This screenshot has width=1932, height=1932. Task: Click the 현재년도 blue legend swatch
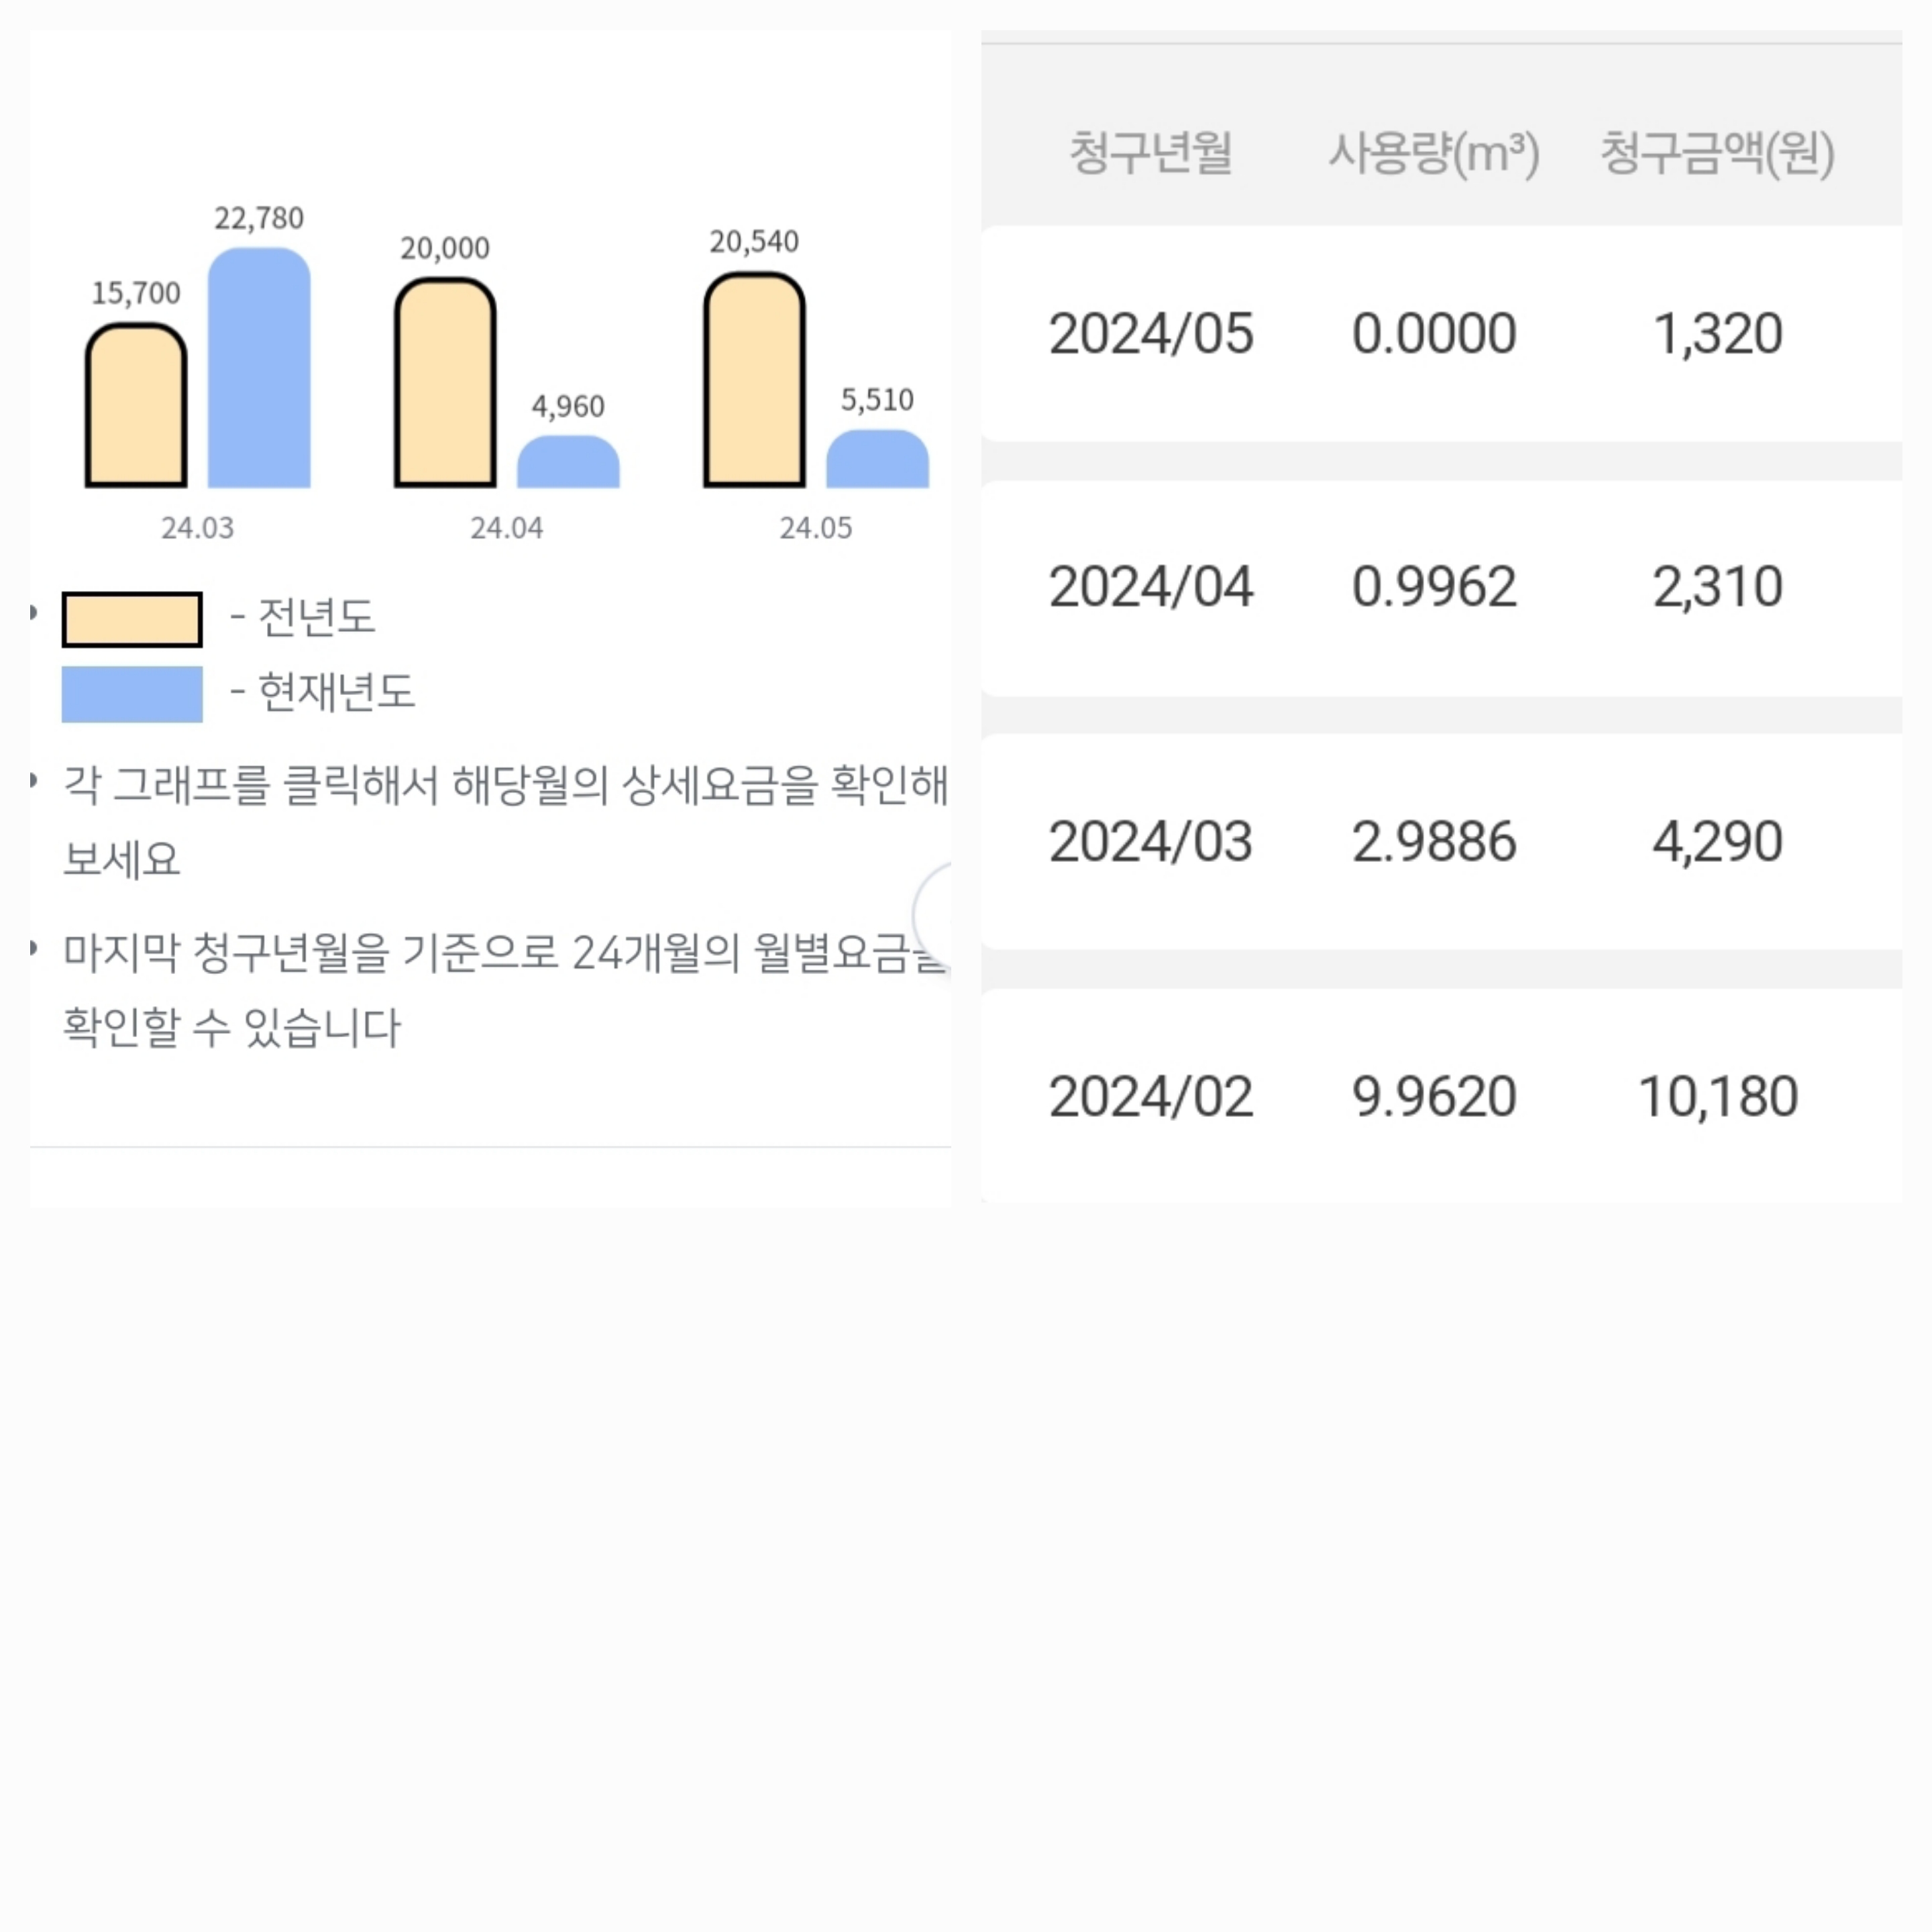point(132,694)
